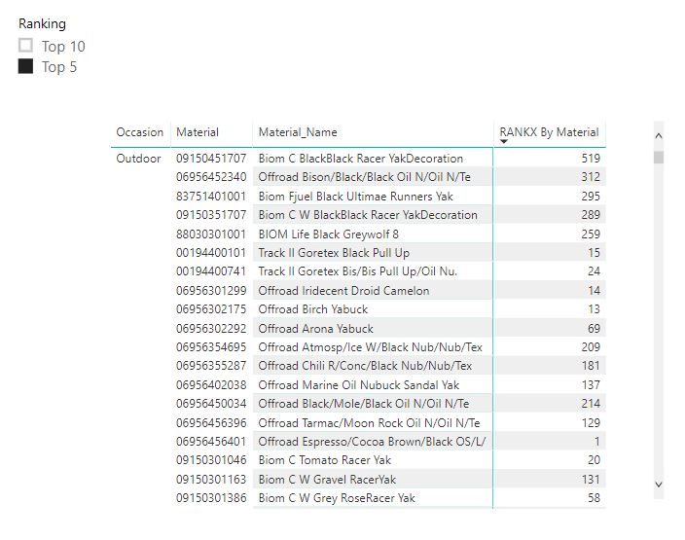Click the rank value 519

click(x=591, y=159)
